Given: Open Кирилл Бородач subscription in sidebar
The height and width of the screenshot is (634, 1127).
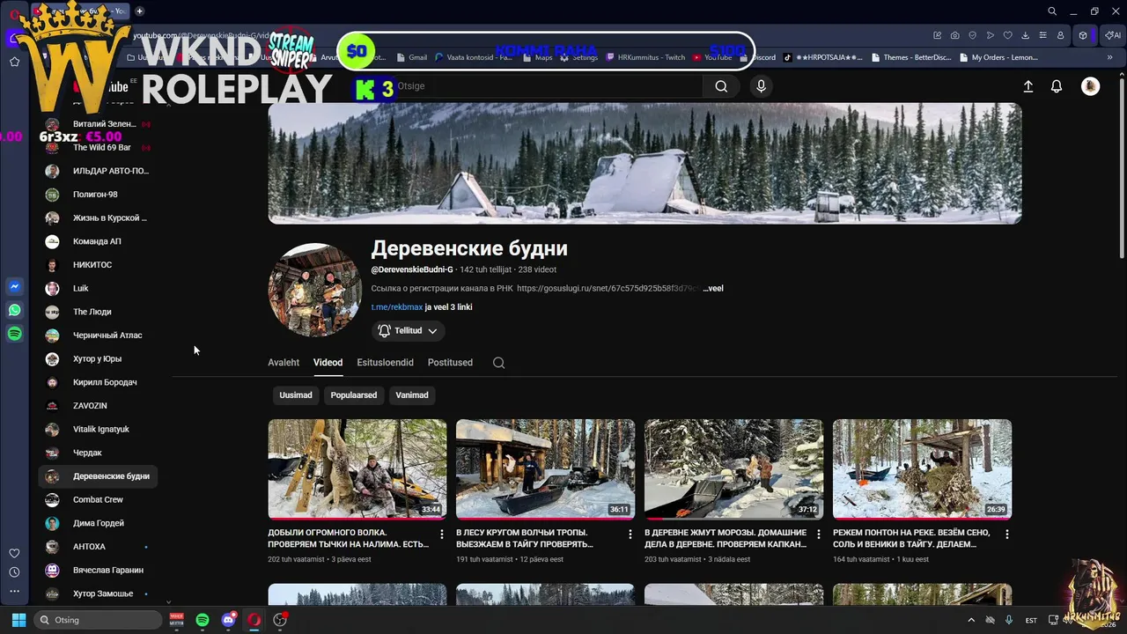Looking at the screenshot, I should 98,382.
